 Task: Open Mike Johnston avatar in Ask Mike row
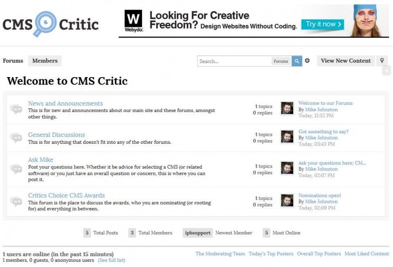click(x=287, y=168)
